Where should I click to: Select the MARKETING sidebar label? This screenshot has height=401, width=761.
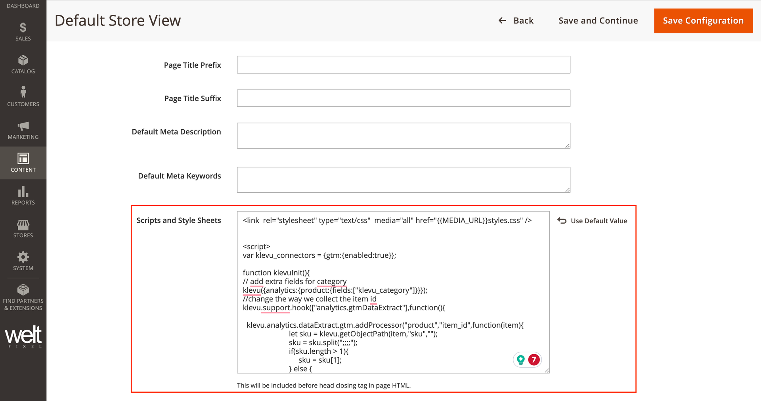tap(23, 137)
